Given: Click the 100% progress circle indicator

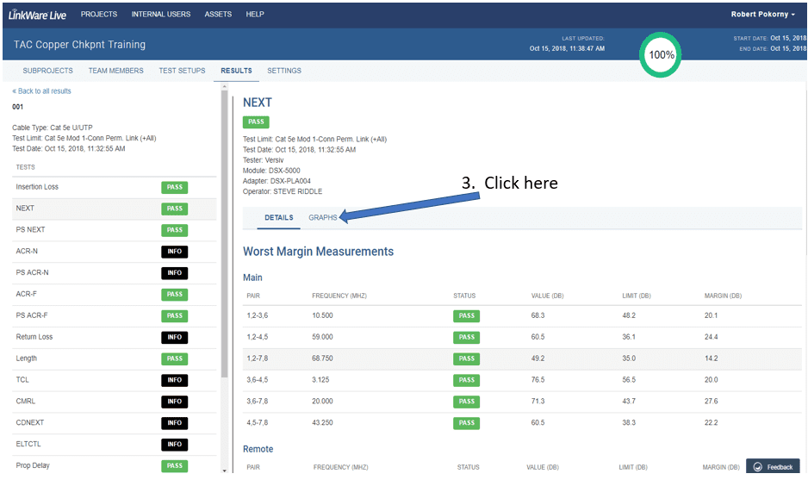Looking at the screenshot, I should tap(661, 54).
